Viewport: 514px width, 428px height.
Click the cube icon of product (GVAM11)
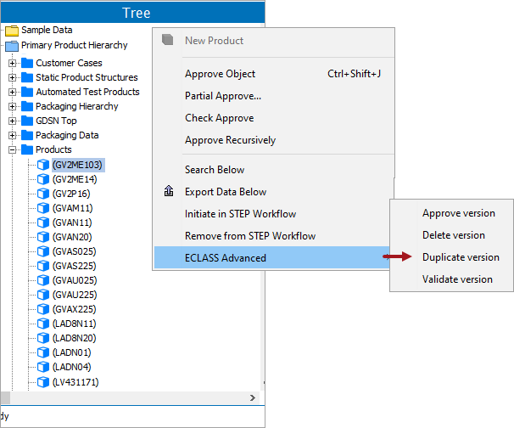click(x=43, y=208)
